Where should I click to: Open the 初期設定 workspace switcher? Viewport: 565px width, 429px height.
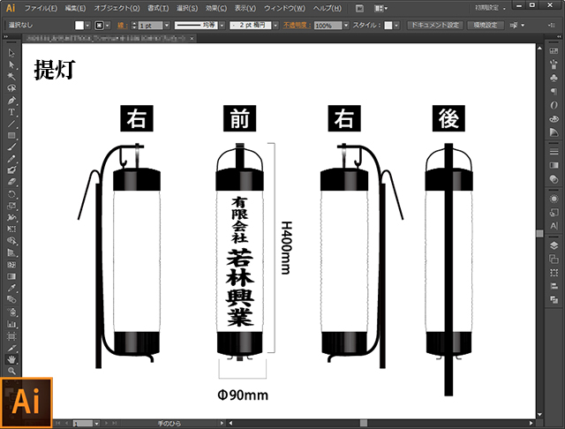490,8
